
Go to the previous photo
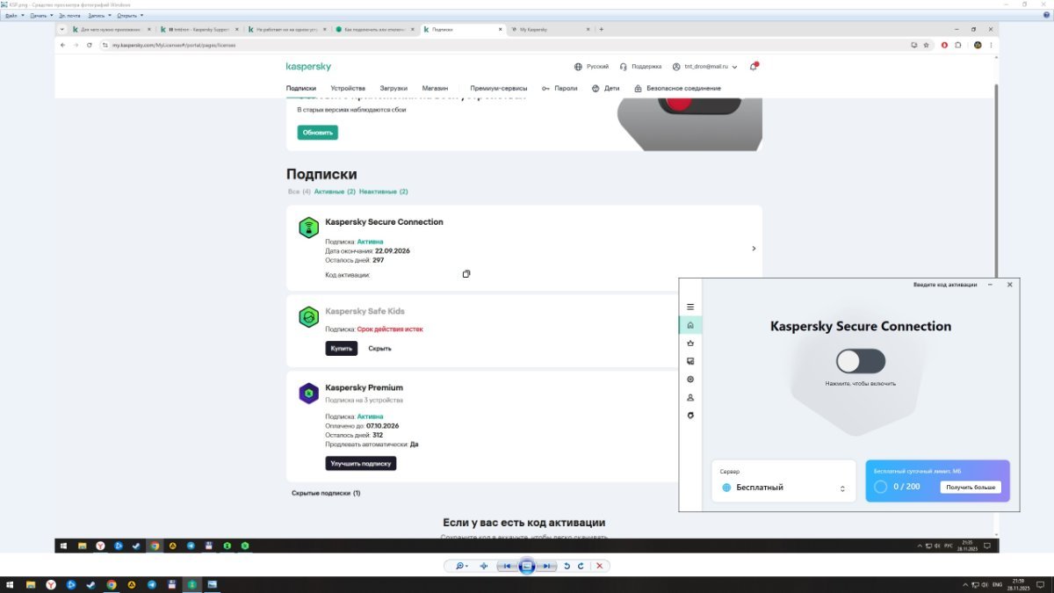[x=507, y=566]
